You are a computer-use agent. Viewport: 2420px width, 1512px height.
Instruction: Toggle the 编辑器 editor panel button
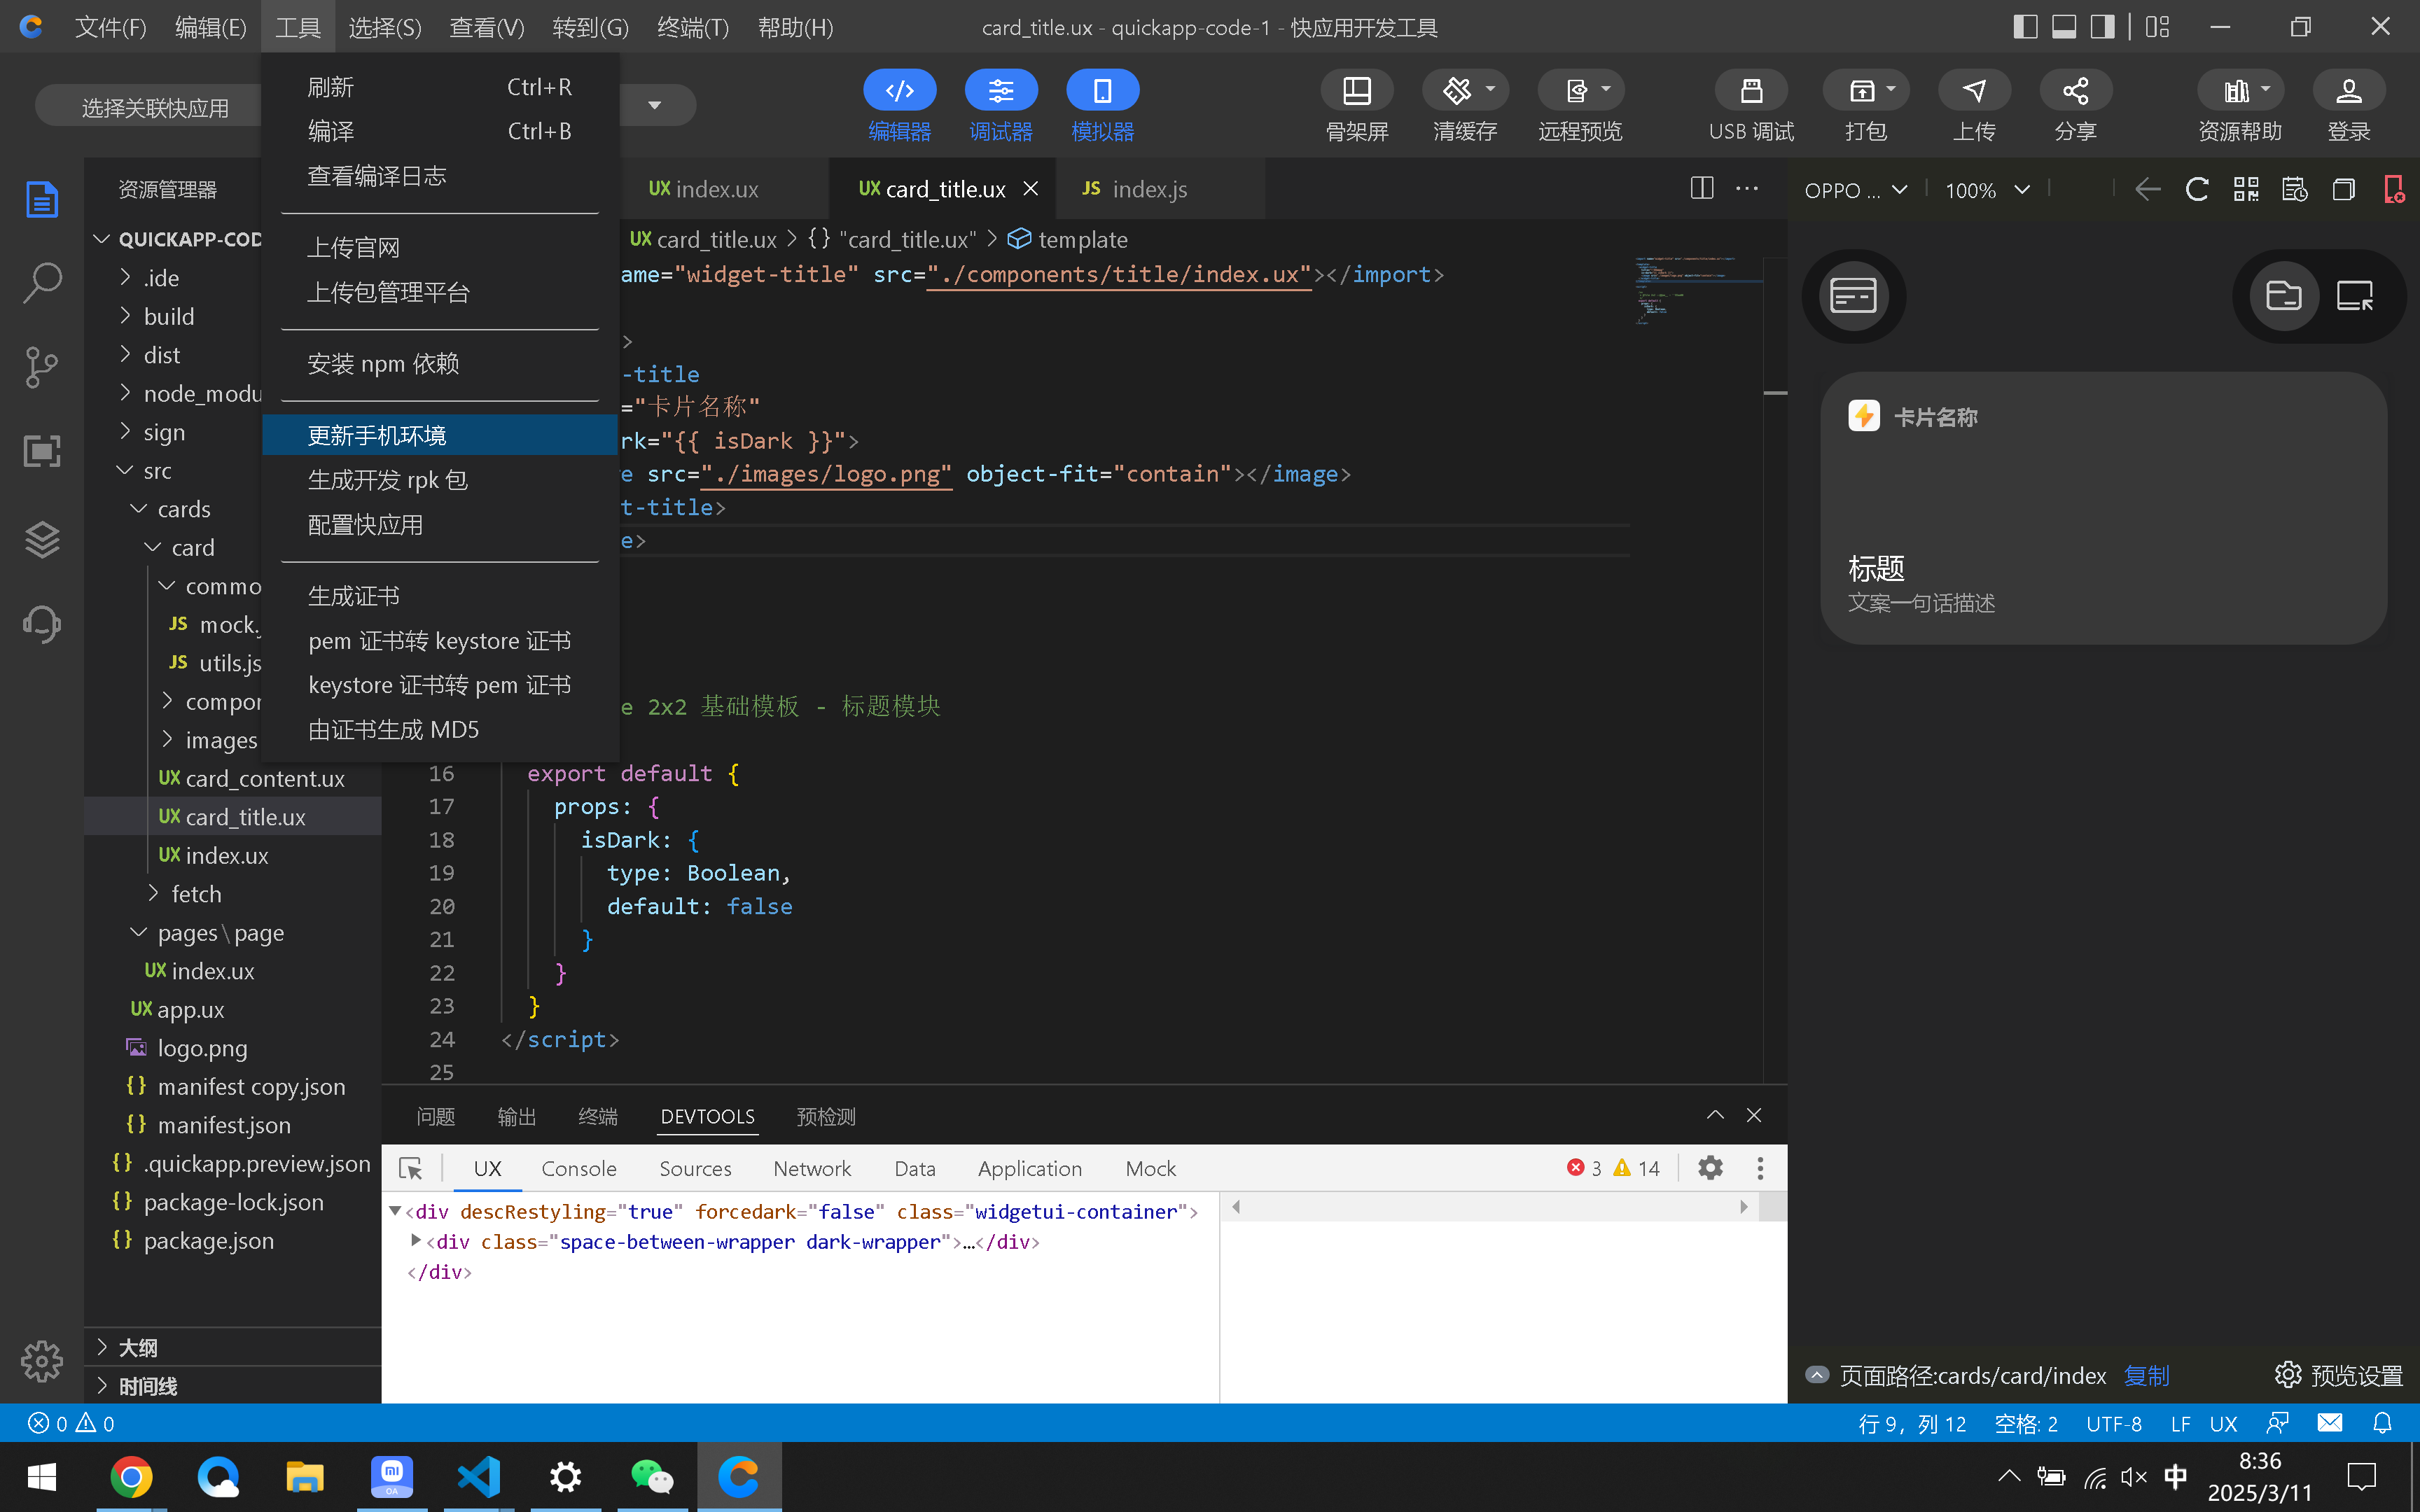click(x=899, y=91)
